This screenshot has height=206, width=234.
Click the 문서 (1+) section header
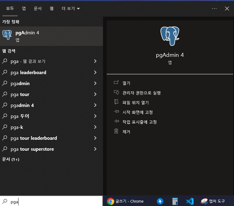click(x=11, y=159)
